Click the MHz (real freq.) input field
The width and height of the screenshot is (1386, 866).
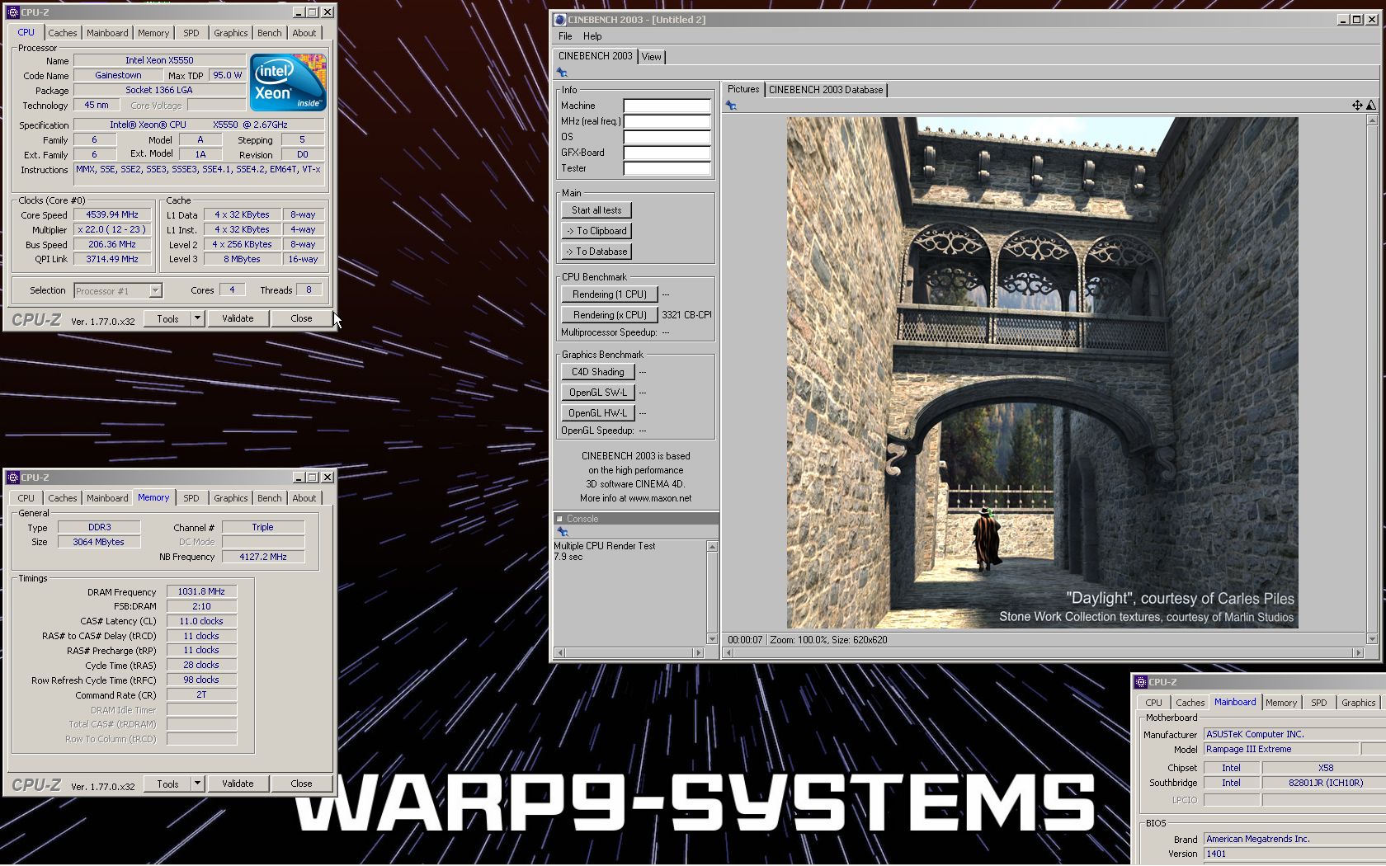coord(667,121)
